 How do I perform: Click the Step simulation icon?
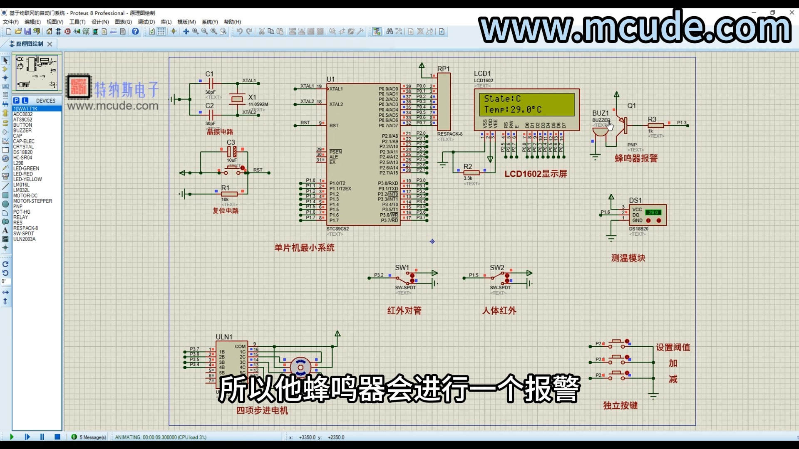point(27,437)
